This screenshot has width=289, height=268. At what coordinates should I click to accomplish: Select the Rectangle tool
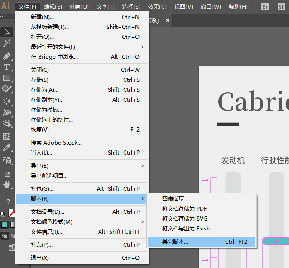point(7,78)
